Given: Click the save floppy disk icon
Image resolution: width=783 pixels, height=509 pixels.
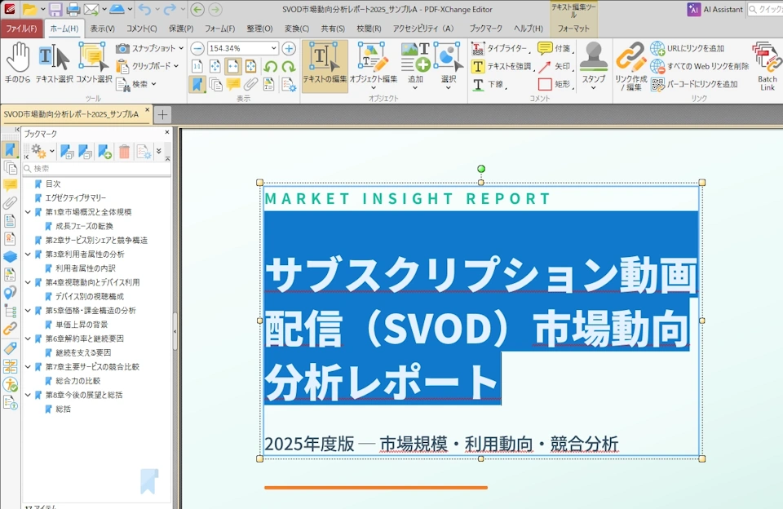Looking at the screenshot, I should coord(55,10).
